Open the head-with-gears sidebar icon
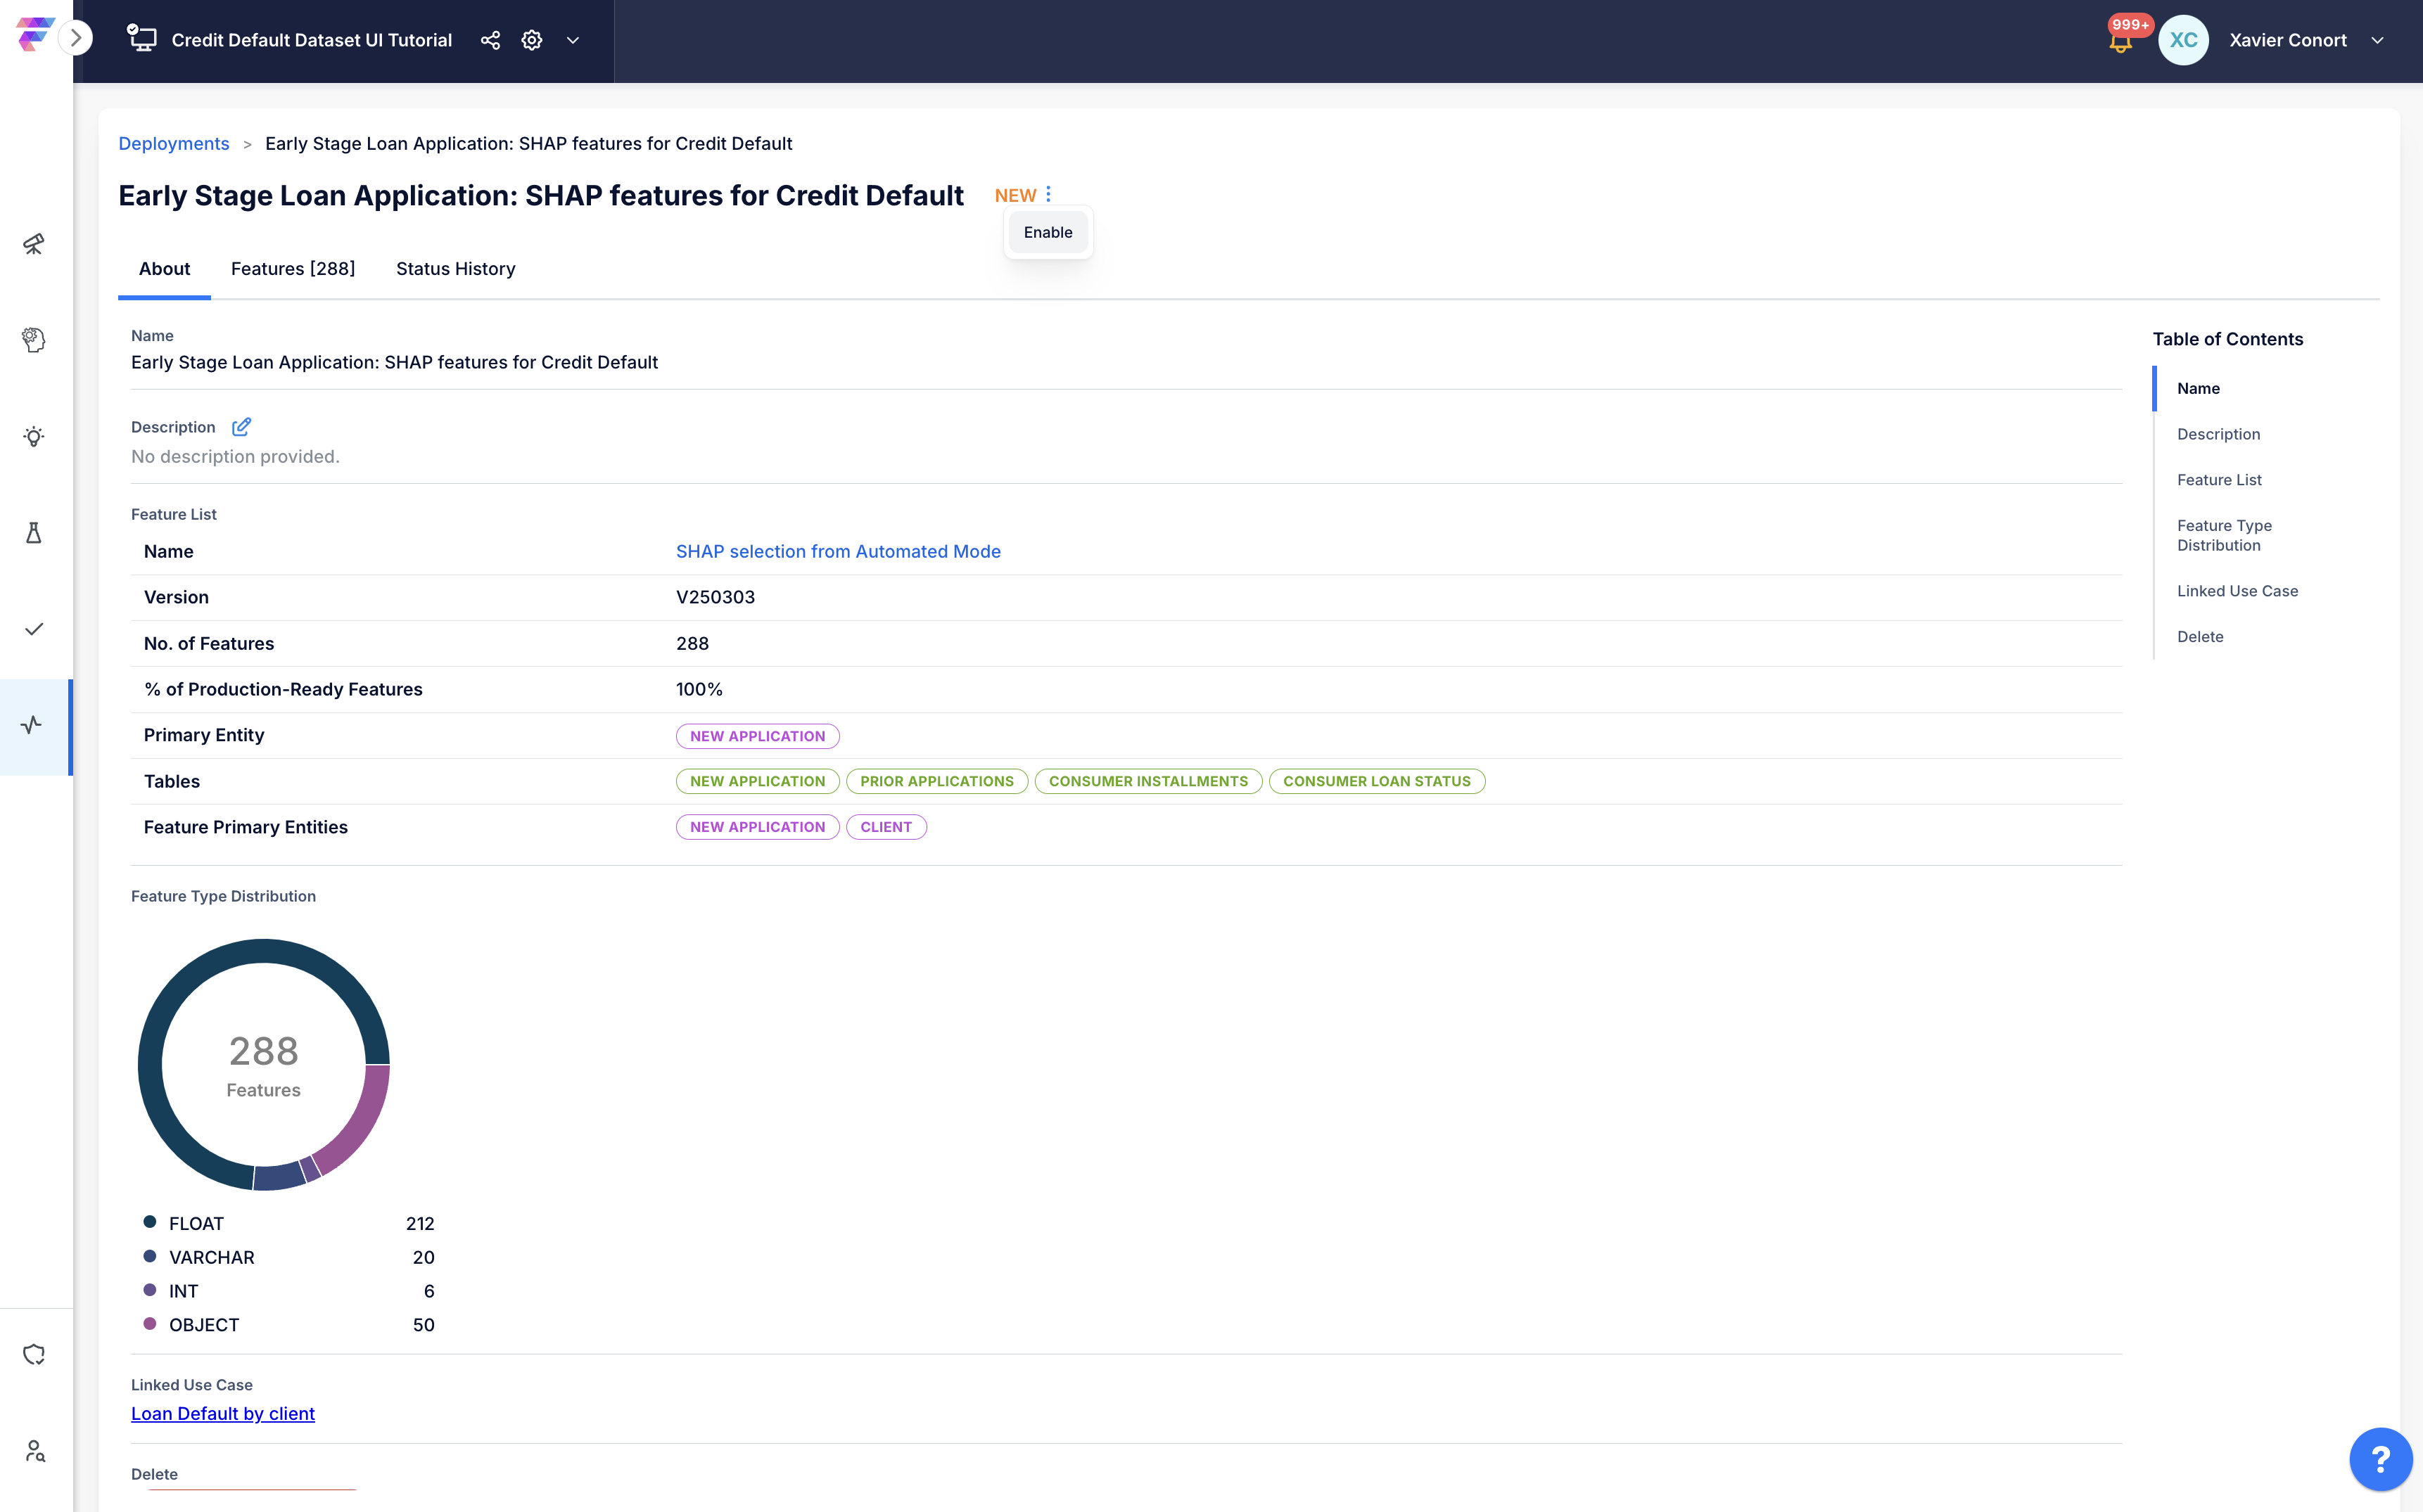The height and width of the screenshot is (1512, 2423). (34, 340)
